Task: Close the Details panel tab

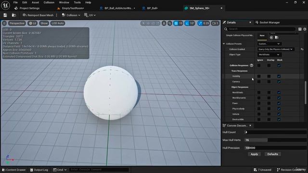Action: coord(250,23)
